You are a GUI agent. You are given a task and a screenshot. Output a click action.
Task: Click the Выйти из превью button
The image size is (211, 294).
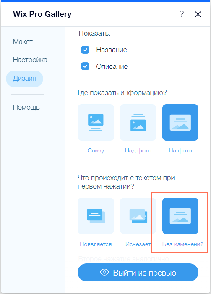pyautogui.click(x=138, y=273)
